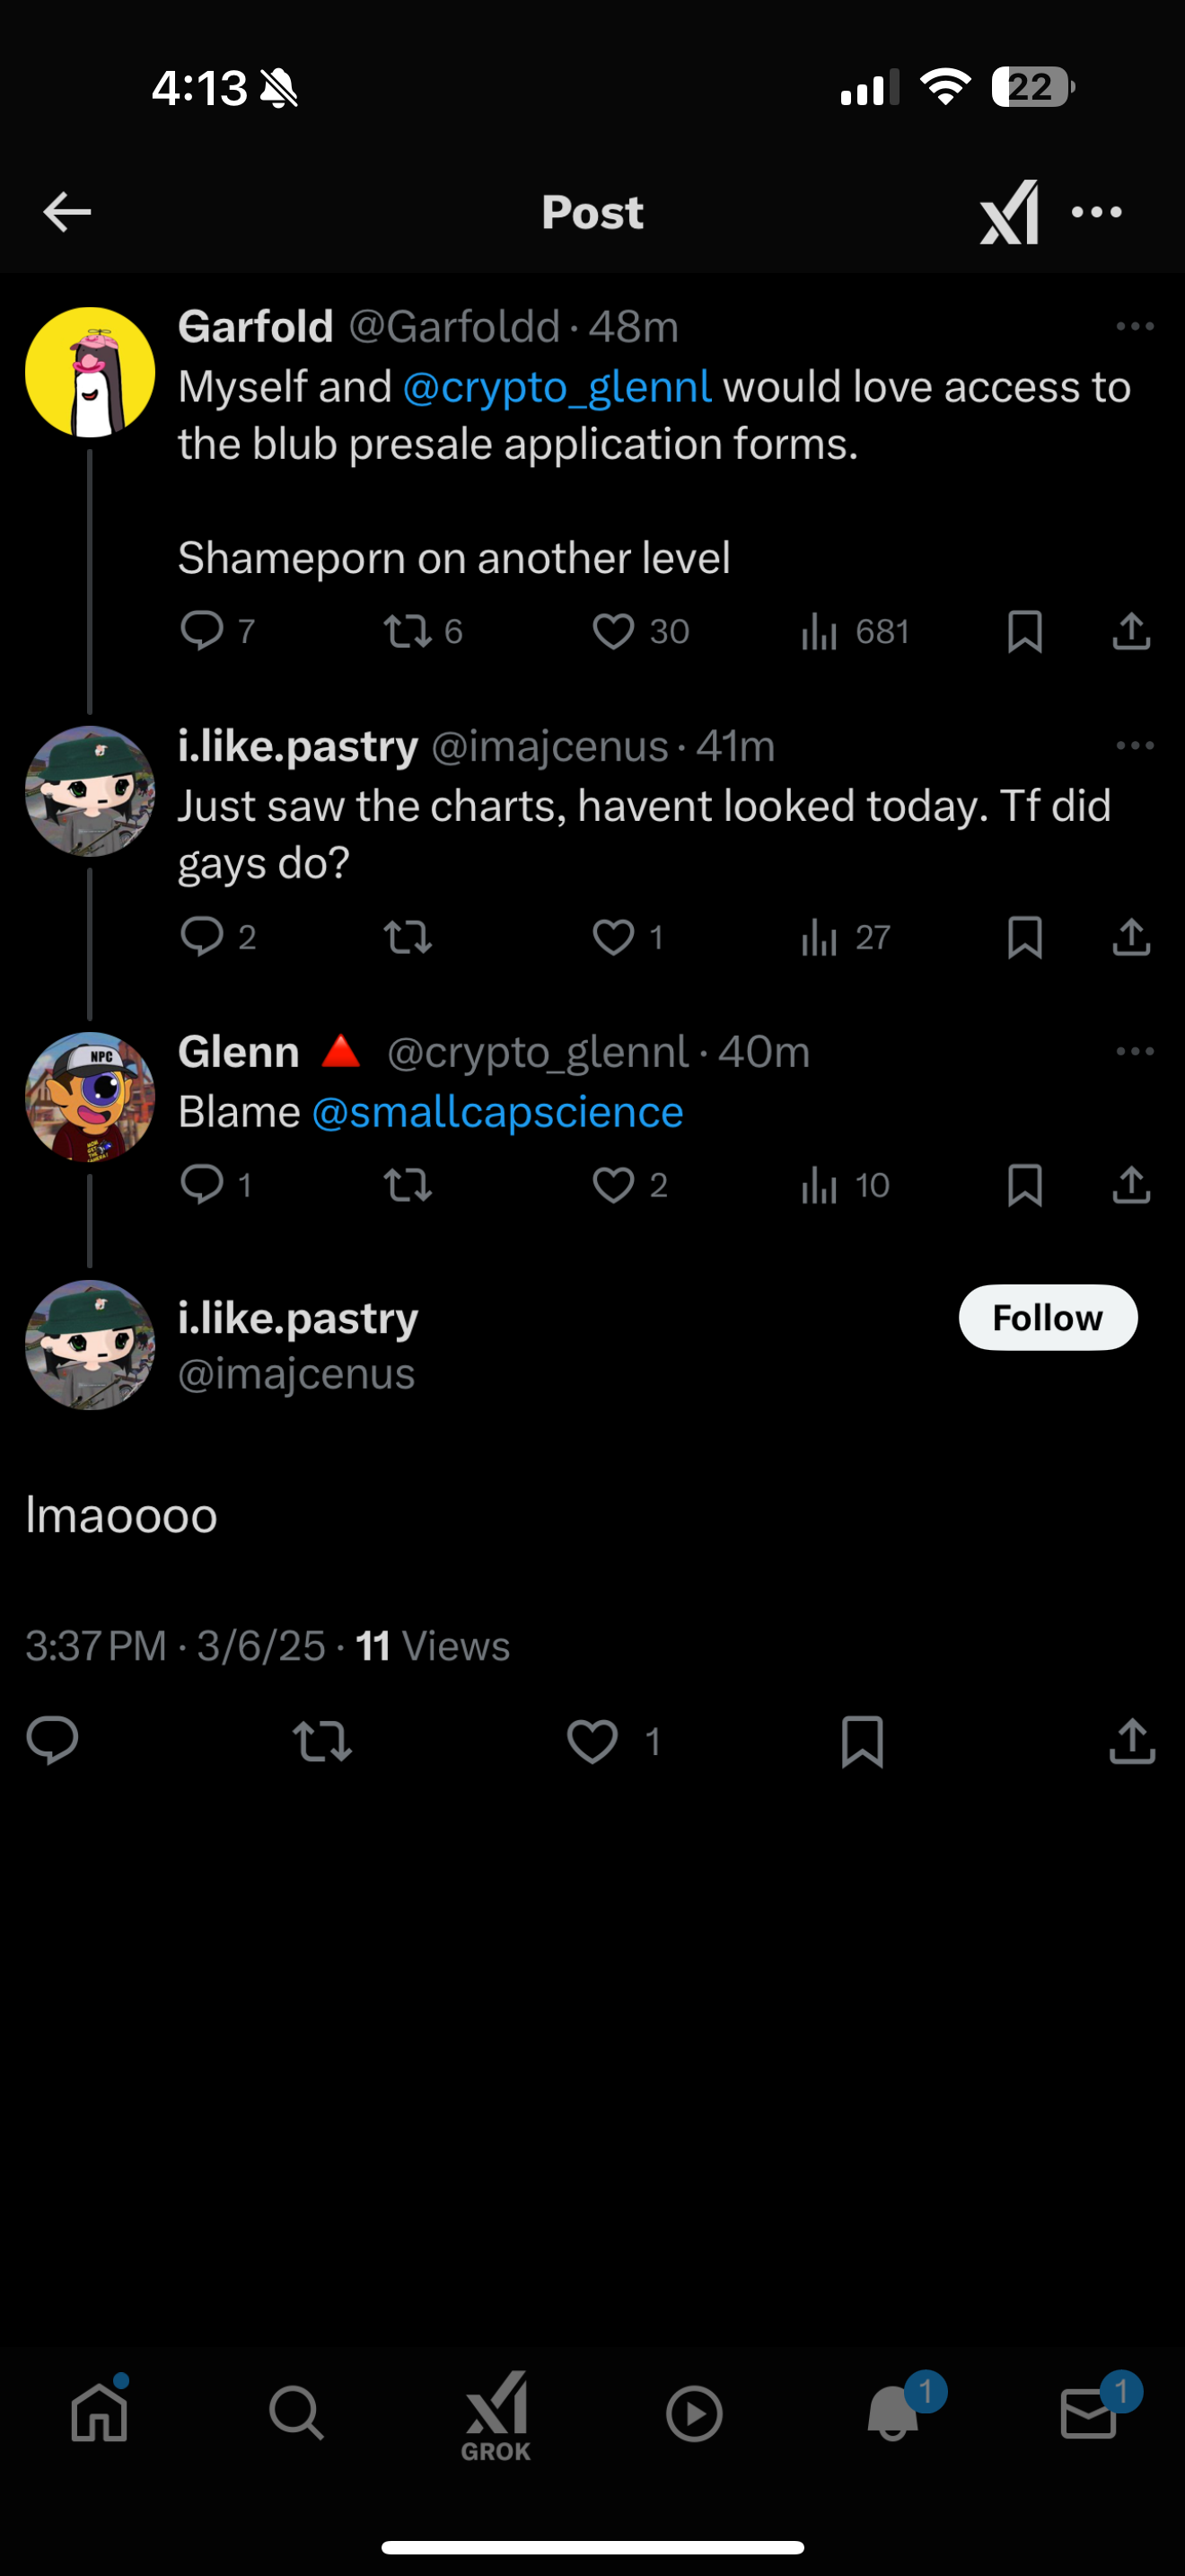Like the main lmaoooo post
Viewport: 1185px width, 2576px height.
592,1741
